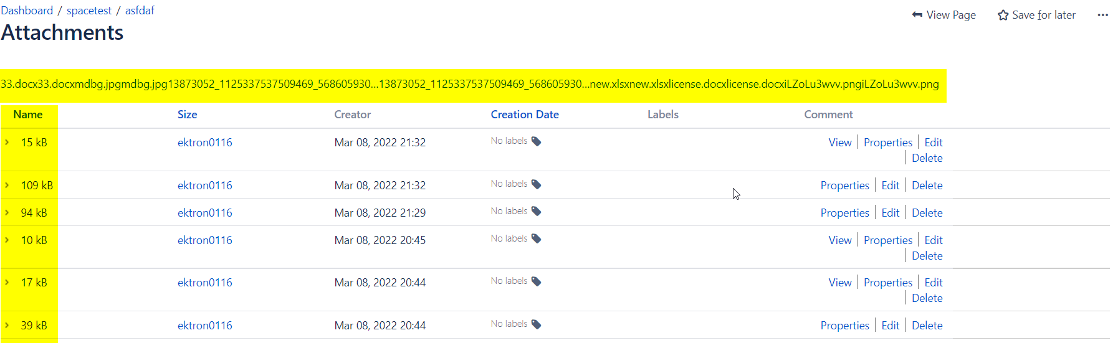Expand the 94 kB attachment row

(x=7, y=213)
